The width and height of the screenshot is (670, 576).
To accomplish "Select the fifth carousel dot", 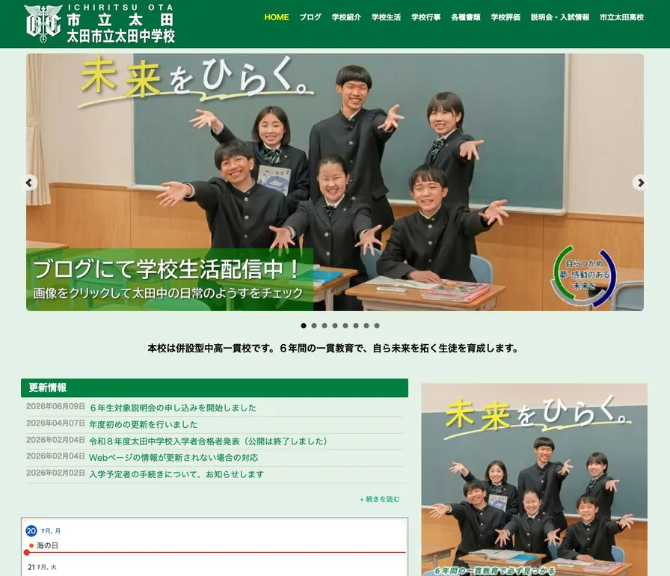I will tap(345, 325).
